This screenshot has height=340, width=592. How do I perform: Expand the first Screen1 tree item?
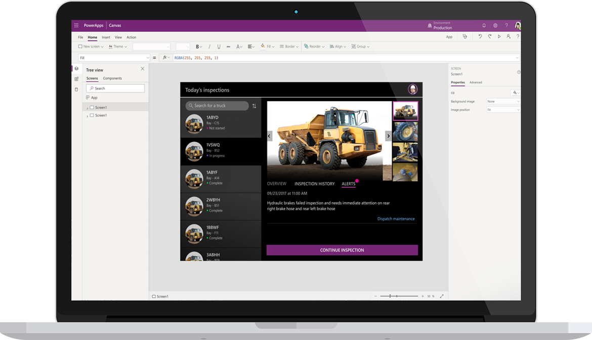[88, 107]
